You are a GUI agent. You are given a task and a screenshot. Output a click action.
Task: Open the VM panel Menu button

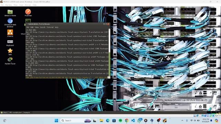pos(4,113)
